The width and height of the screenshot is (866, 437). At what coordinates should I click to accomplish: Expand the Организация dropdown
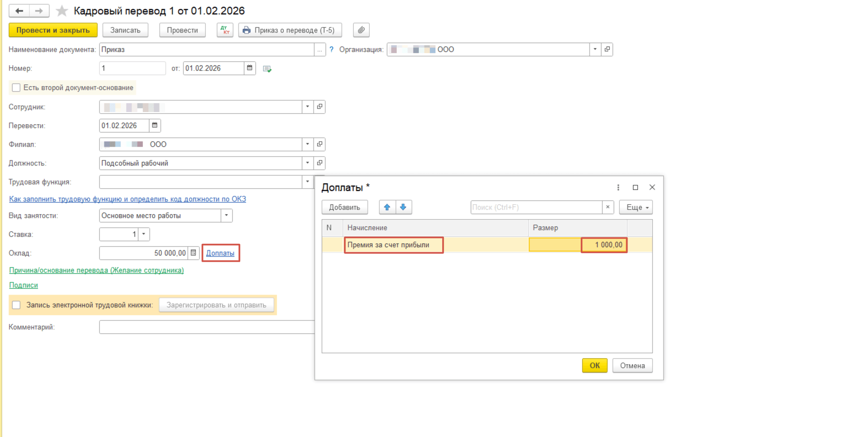[595, 49]
